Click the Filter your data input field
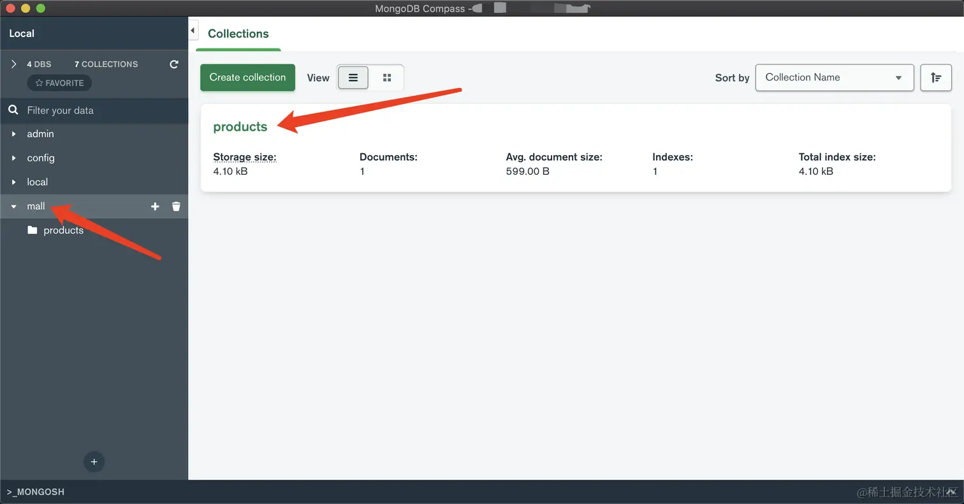 102,110
